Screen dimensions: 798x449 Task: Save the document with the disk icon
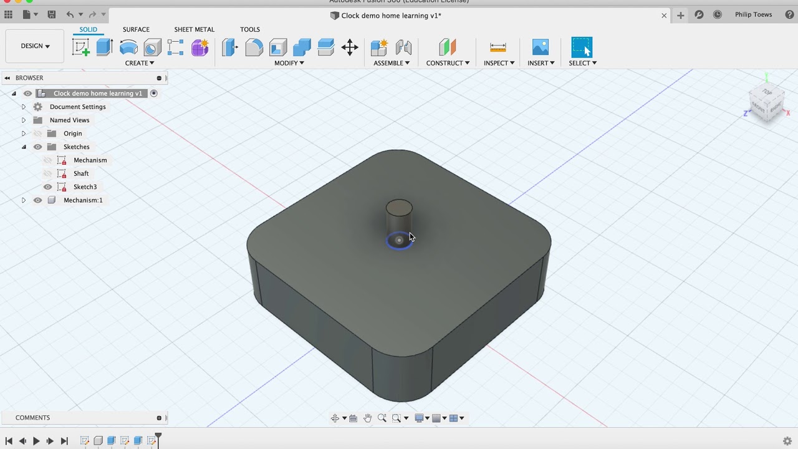click(x=52, y=14)
